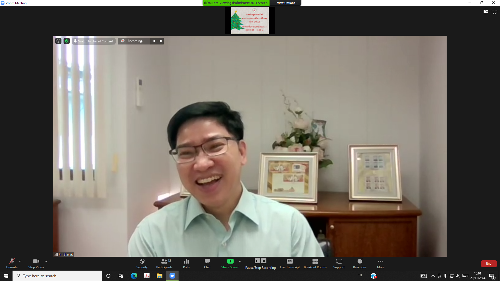Open network tray icon
Image resolution: width=500 pixels, height=281 pixels.
click(x=452, y=276)
